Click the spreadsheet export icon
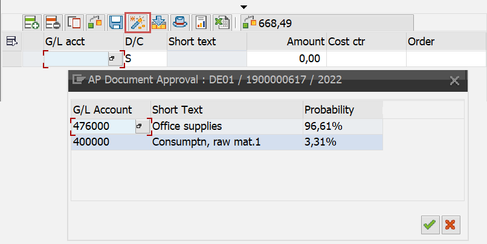 tap(221, 23)
